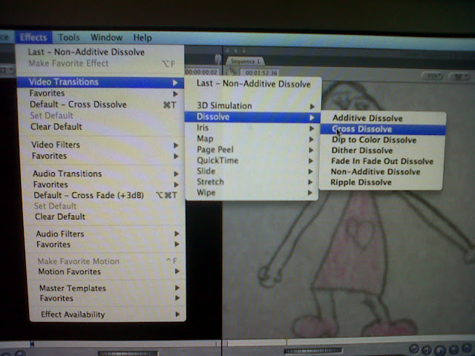Open the Master Templates submenu
Image resolution: width=475 pixels, height=356 pixels.
(x=108, y=289)
